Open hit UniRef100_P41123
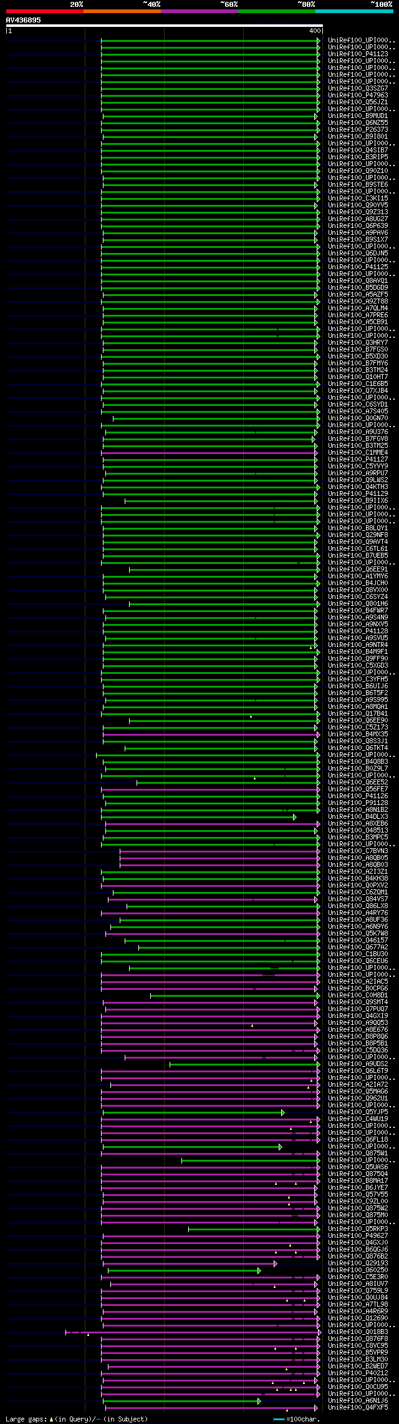 (x=358, y=54)
